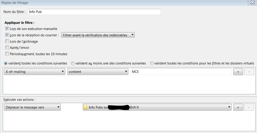This screenshot has height=133, width=257.
Task: Click the minus button beside the MCE condition
Action: tap(249, 72)
